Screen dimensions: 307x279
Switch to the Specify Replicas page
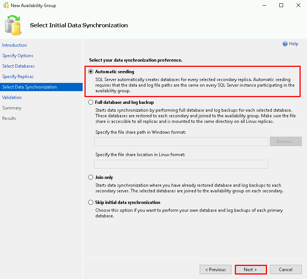tap(18, 77)
